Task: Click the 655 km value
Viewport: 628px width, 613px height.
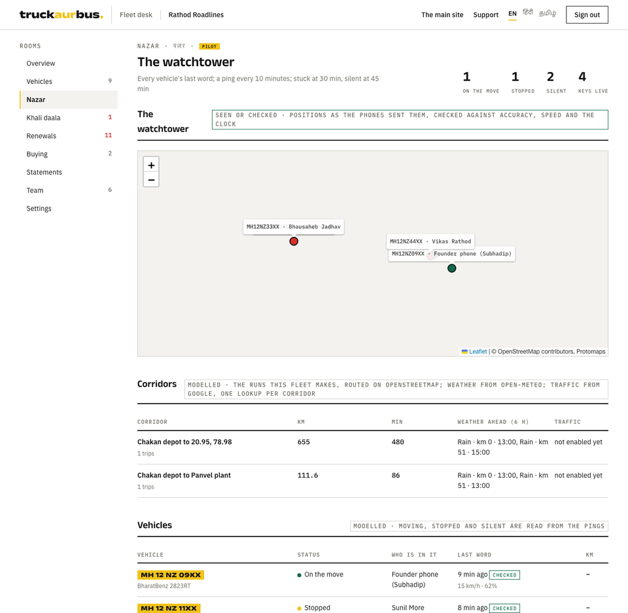Action: (304, 442)
